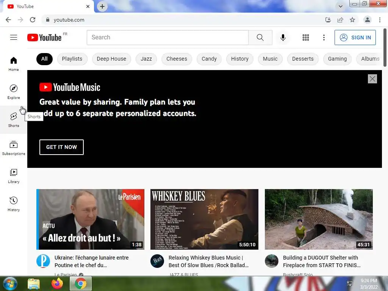Share this page icon

[340, 20]
